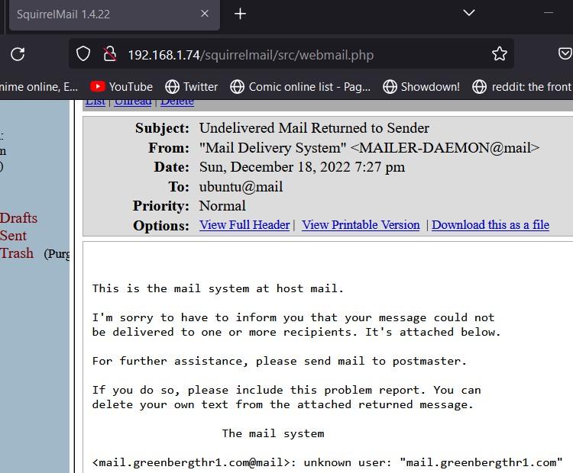This screenshot has width=573, height=473.
Task: Click the globe icon beside reddit
Action: [x=479, y=87]
